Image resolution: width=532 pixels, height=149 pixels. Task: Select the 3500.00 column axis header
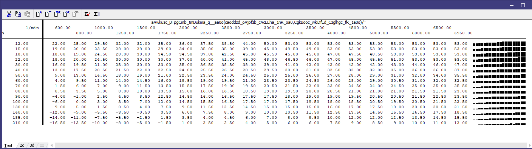coord(315,28)
